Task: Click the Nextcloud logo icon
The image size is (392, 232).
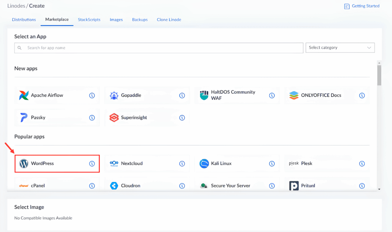Action: pyautogui.click(x=114, y=163)
